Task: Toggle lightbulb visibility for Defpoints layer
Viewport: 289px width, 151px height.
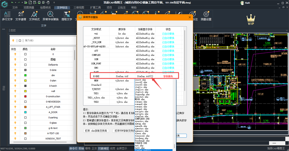Action: coord(15,65)
